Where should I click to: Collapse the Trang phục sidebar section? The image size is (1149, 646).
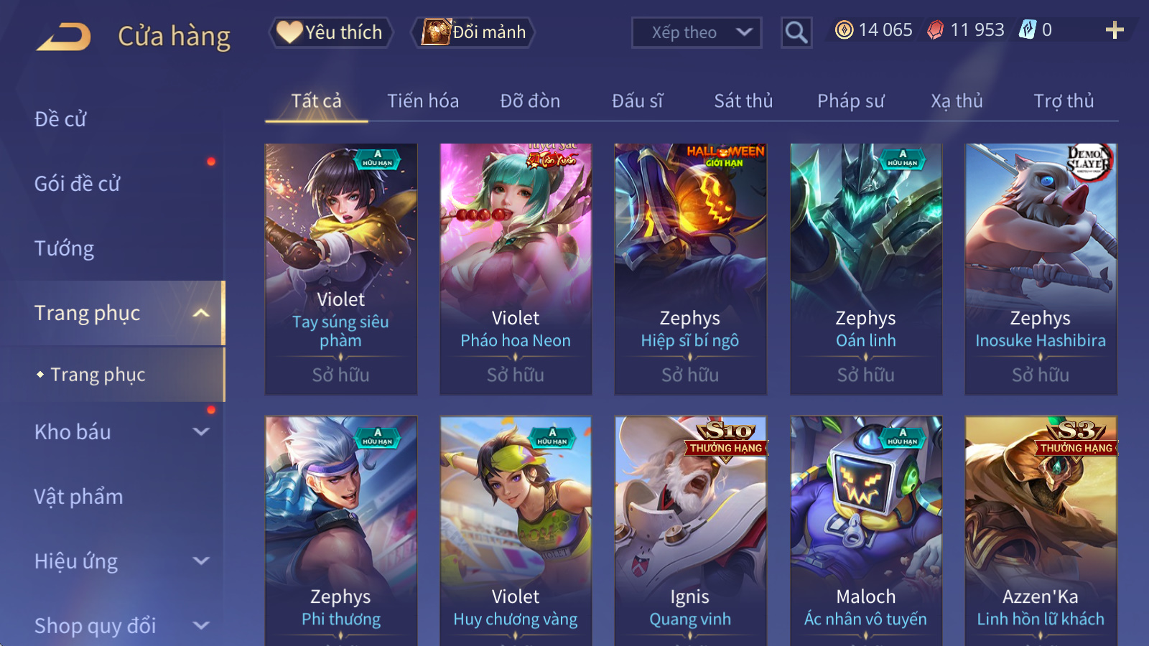pyautogui.click(x=201, y=313)
